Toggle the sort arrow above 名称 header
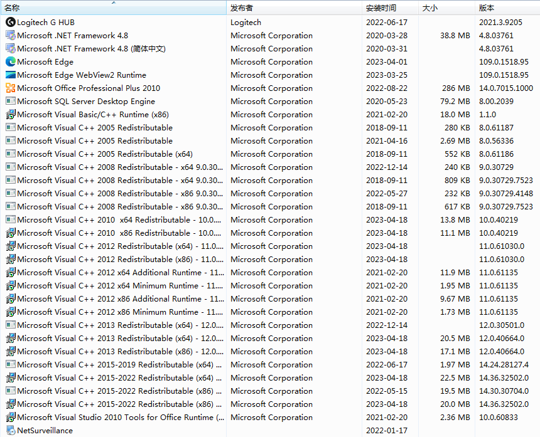This screenshot has height=437, width=540. [114, 3]
